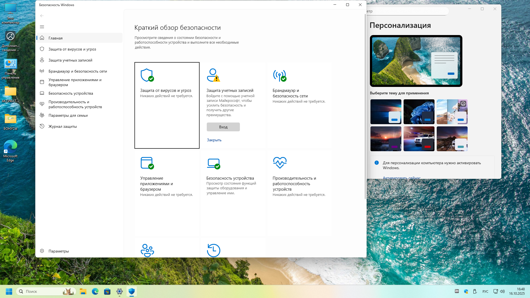Open virus and threat protection shield tile
The width and height of the screenshot is (530, 298).
147,75
